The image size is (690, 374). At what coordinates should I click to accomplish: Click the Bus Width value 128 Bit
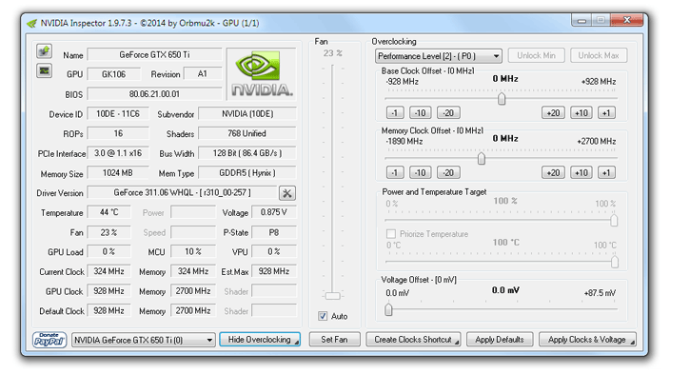click(x=247, y=153)
